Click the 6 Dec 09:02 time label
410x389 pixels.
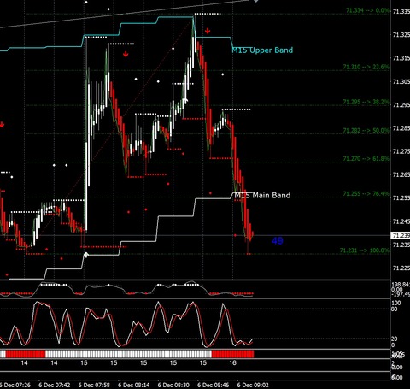(x=253, y=385)
